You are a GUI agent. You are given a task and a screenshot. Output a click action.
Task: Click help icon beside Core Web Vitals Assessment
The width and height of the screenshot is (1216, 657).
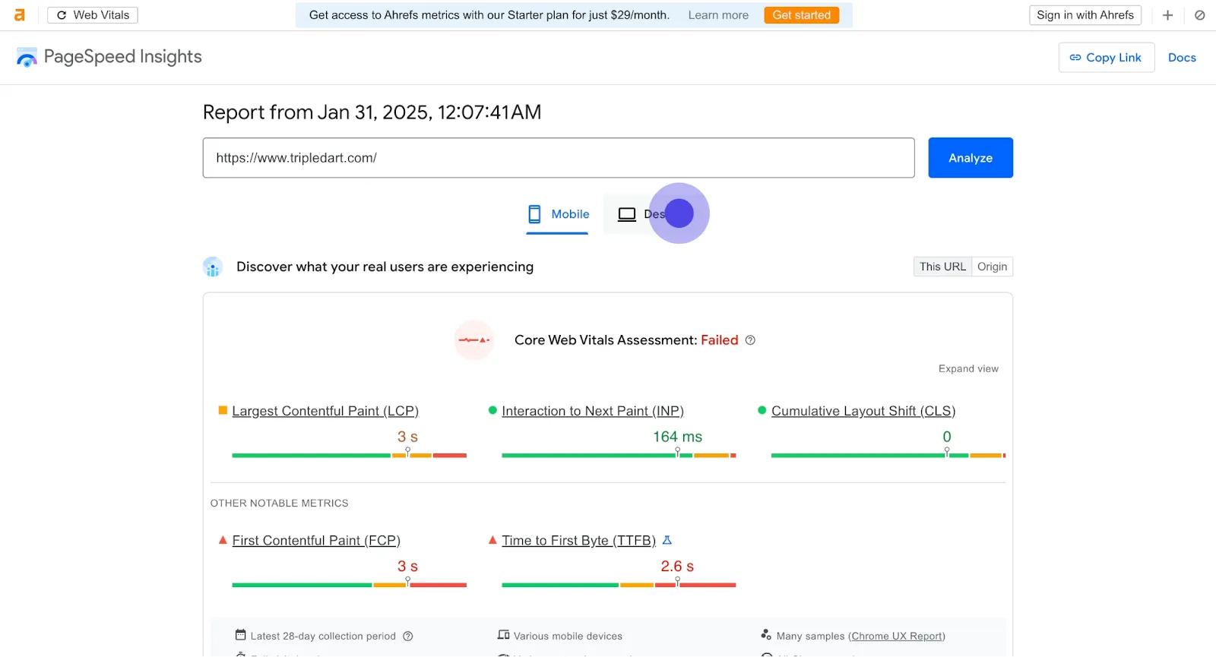pos(750,340)
